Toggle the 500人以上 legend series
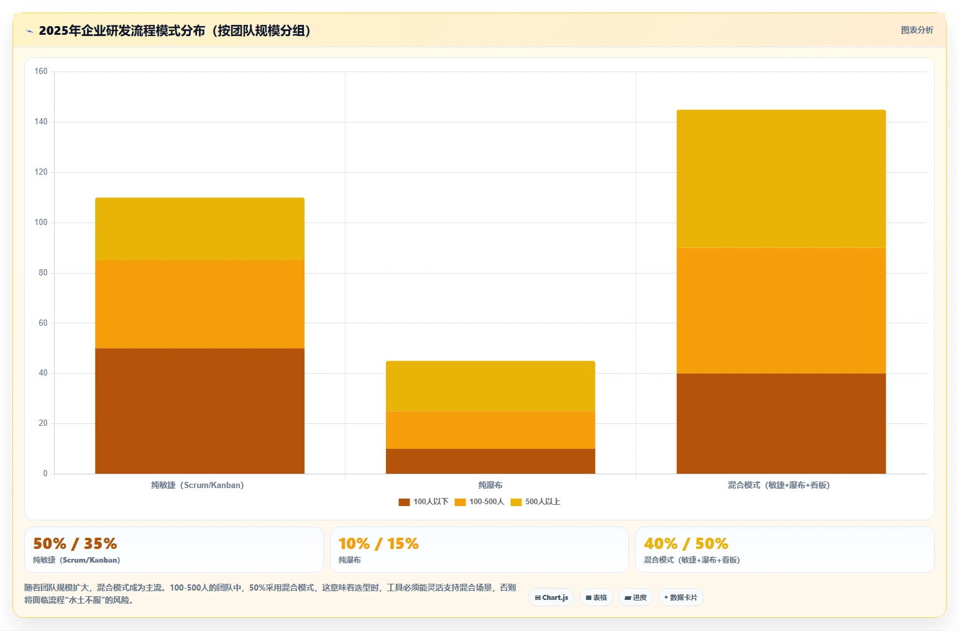 click(535, 502)
